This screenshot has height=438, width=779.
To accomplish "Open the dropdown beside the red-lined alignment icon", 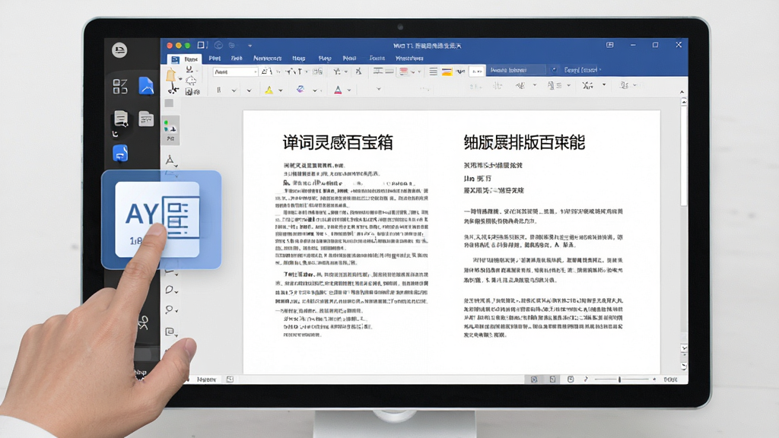I will pyautogui.click(x=412, y=72).
